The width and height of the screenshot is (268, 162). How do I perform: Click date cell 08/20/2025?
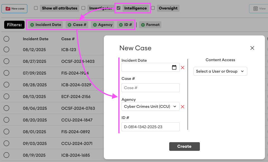(35, 120)
